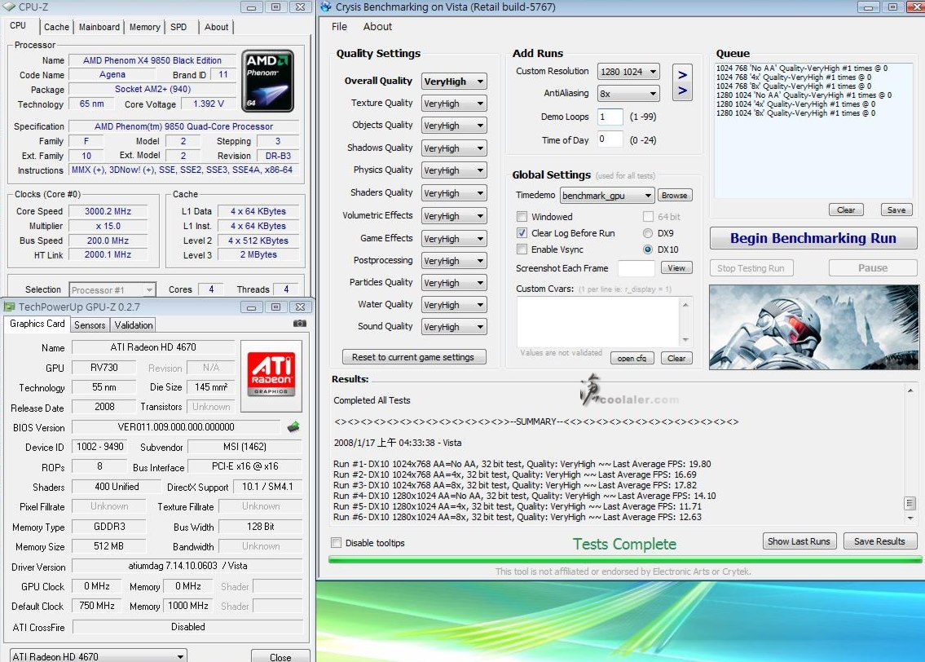Toggle Clear Log Before Run checkbox
The image size is (925, 662).
click(x=522, y=233)
